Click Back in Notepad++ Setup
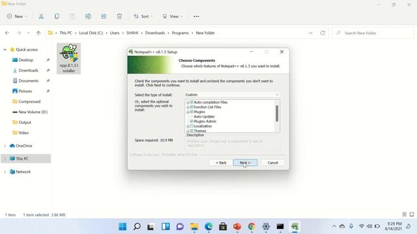The image size is (417, 234). click(221, 162)
